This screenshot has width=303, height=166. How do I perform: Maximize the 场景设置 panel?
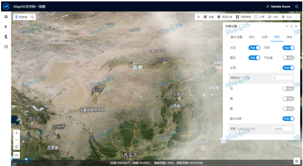[292, 26]
